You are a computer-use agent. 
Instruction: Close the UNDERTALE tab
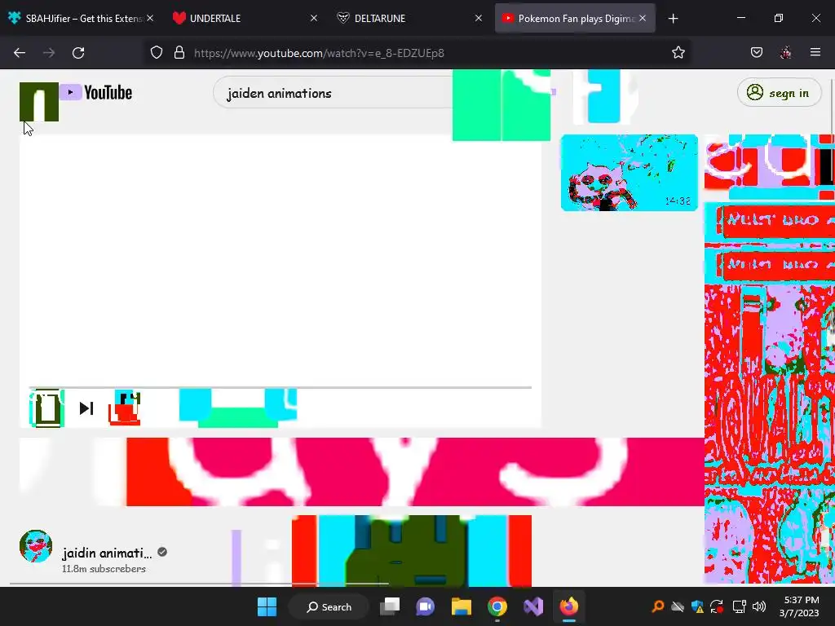pyautogui.click(x=314, y=19)
